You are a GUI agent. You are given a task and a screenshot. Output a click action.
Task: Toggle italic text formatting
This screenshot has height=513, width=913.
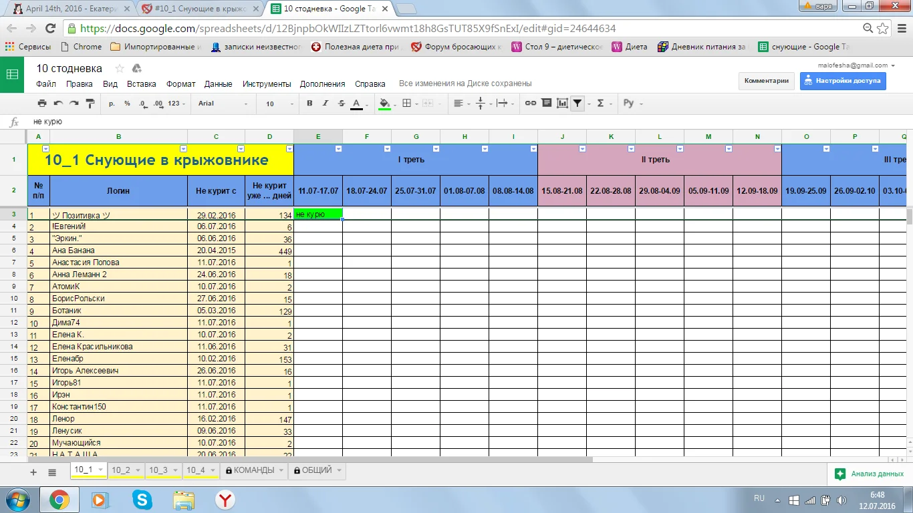pyautogui.click(x=325, y=104)
